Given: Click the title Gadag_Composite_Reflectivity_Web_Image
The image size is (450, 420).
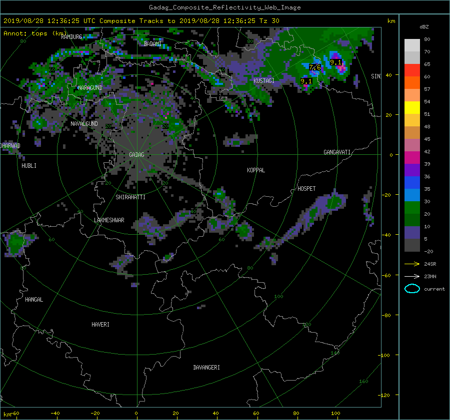Looking at the screenshot, I should tap(224, 7).
